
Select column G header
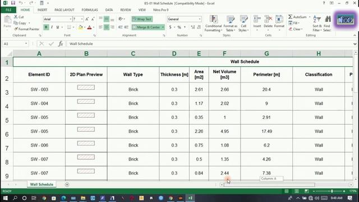(266, 54)
